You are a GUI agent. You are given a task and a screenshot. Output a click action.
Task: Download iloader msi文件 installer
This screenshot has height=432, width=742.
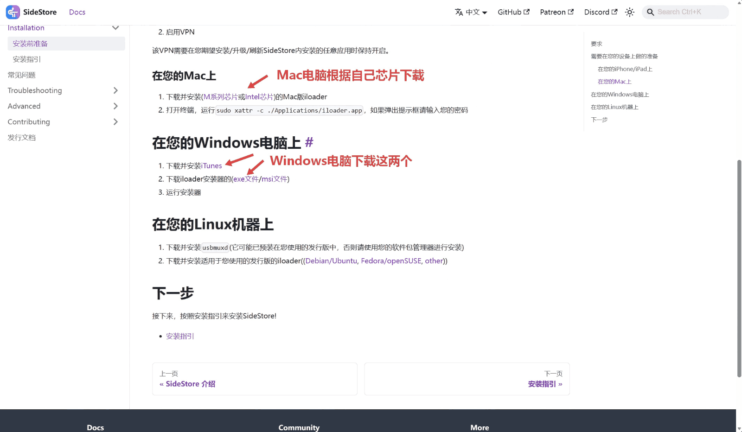coord(275,179)
